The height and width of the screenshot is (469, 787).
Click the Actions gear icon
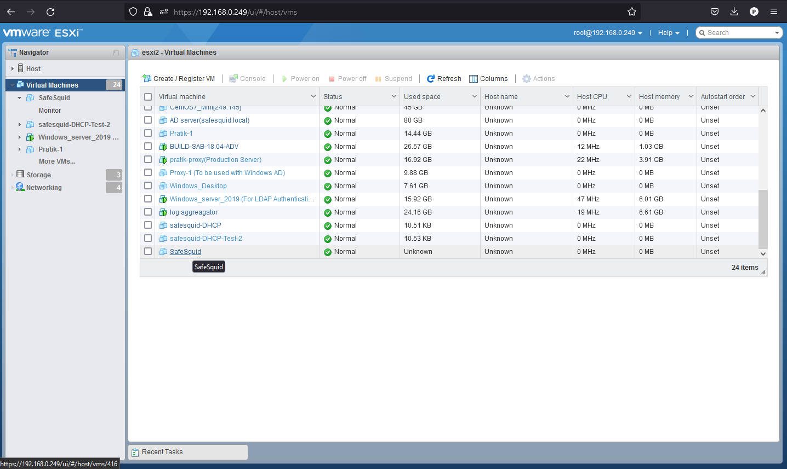(527, 79)
